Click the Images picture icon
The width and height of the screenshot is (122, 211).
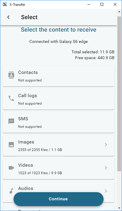tap(11, 145)
